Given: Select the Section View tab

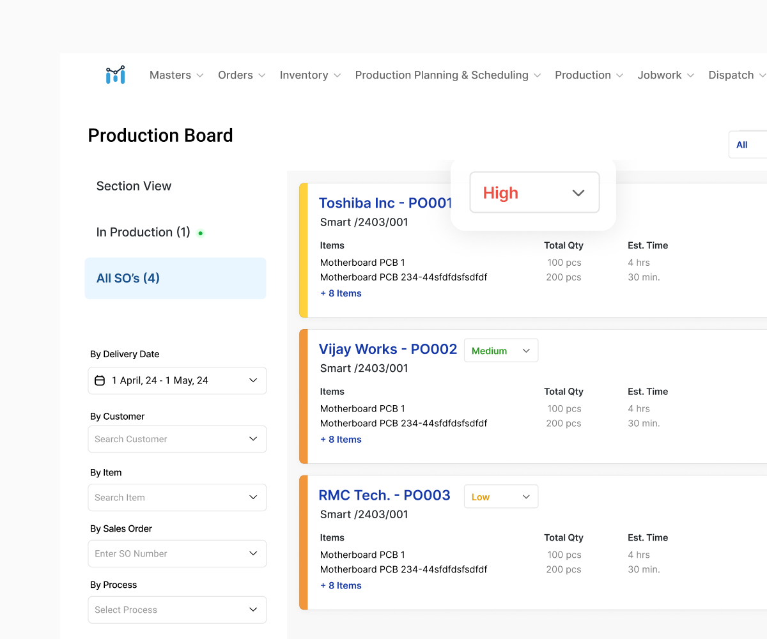Looking at the screenshot, I should 134,186.
